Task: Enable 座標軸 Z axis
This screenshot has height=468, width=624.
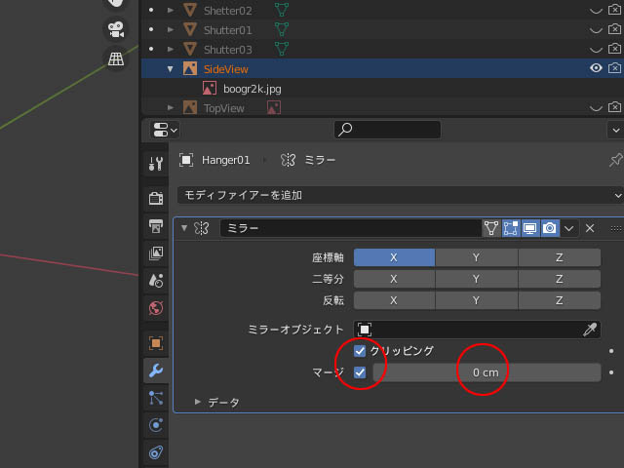Action: pyautogui.click(x=560, y=257)
